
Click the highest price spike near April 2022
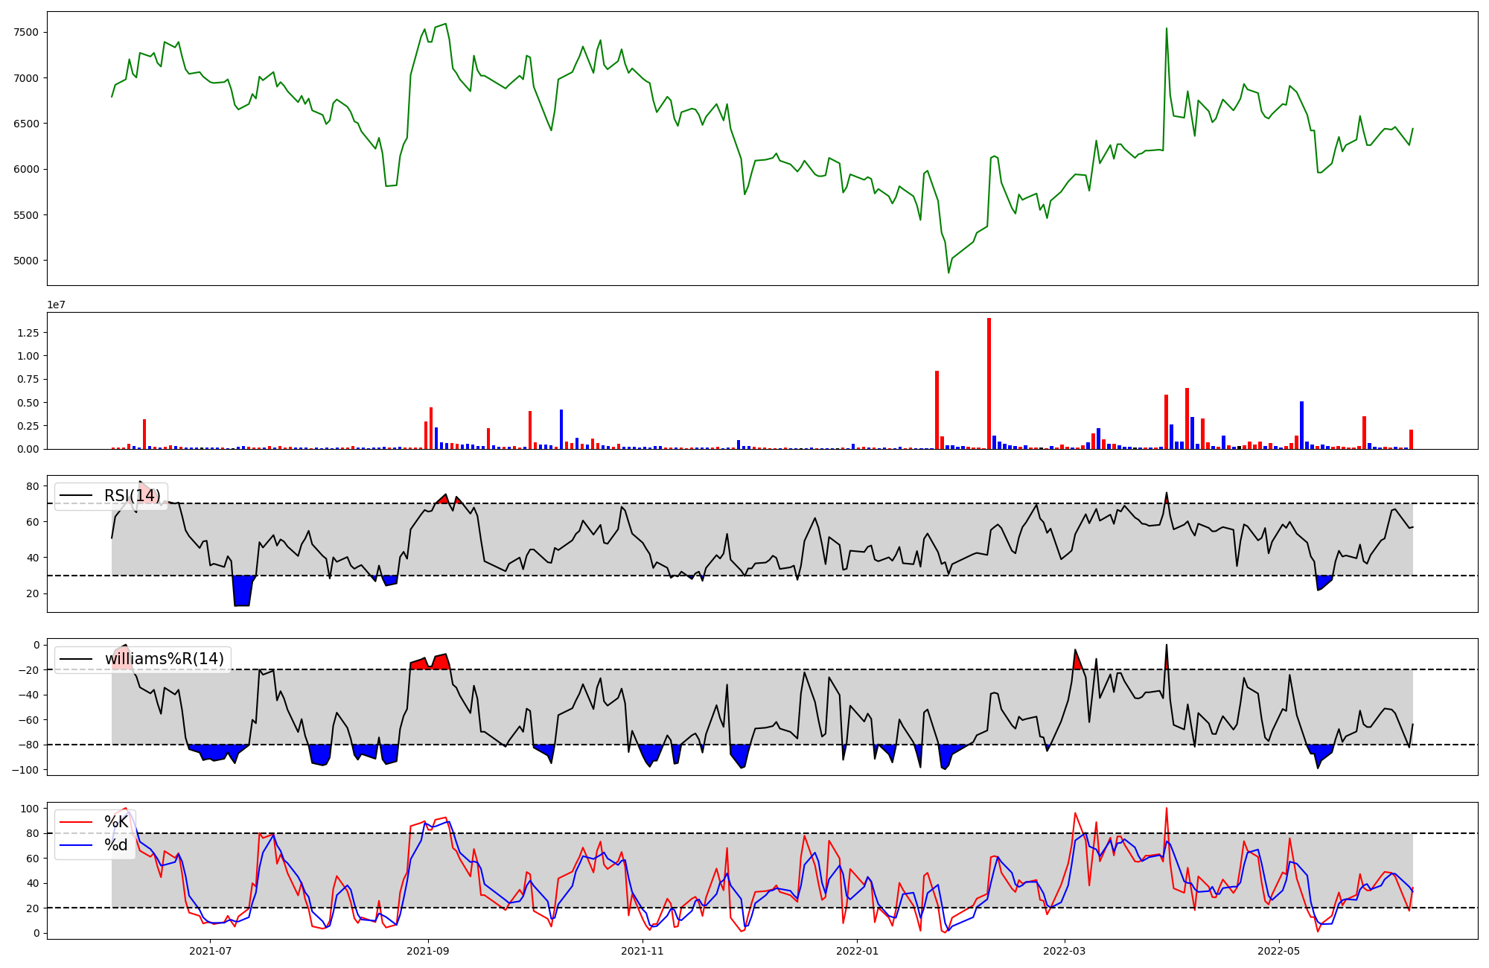tap(1167, 30)
